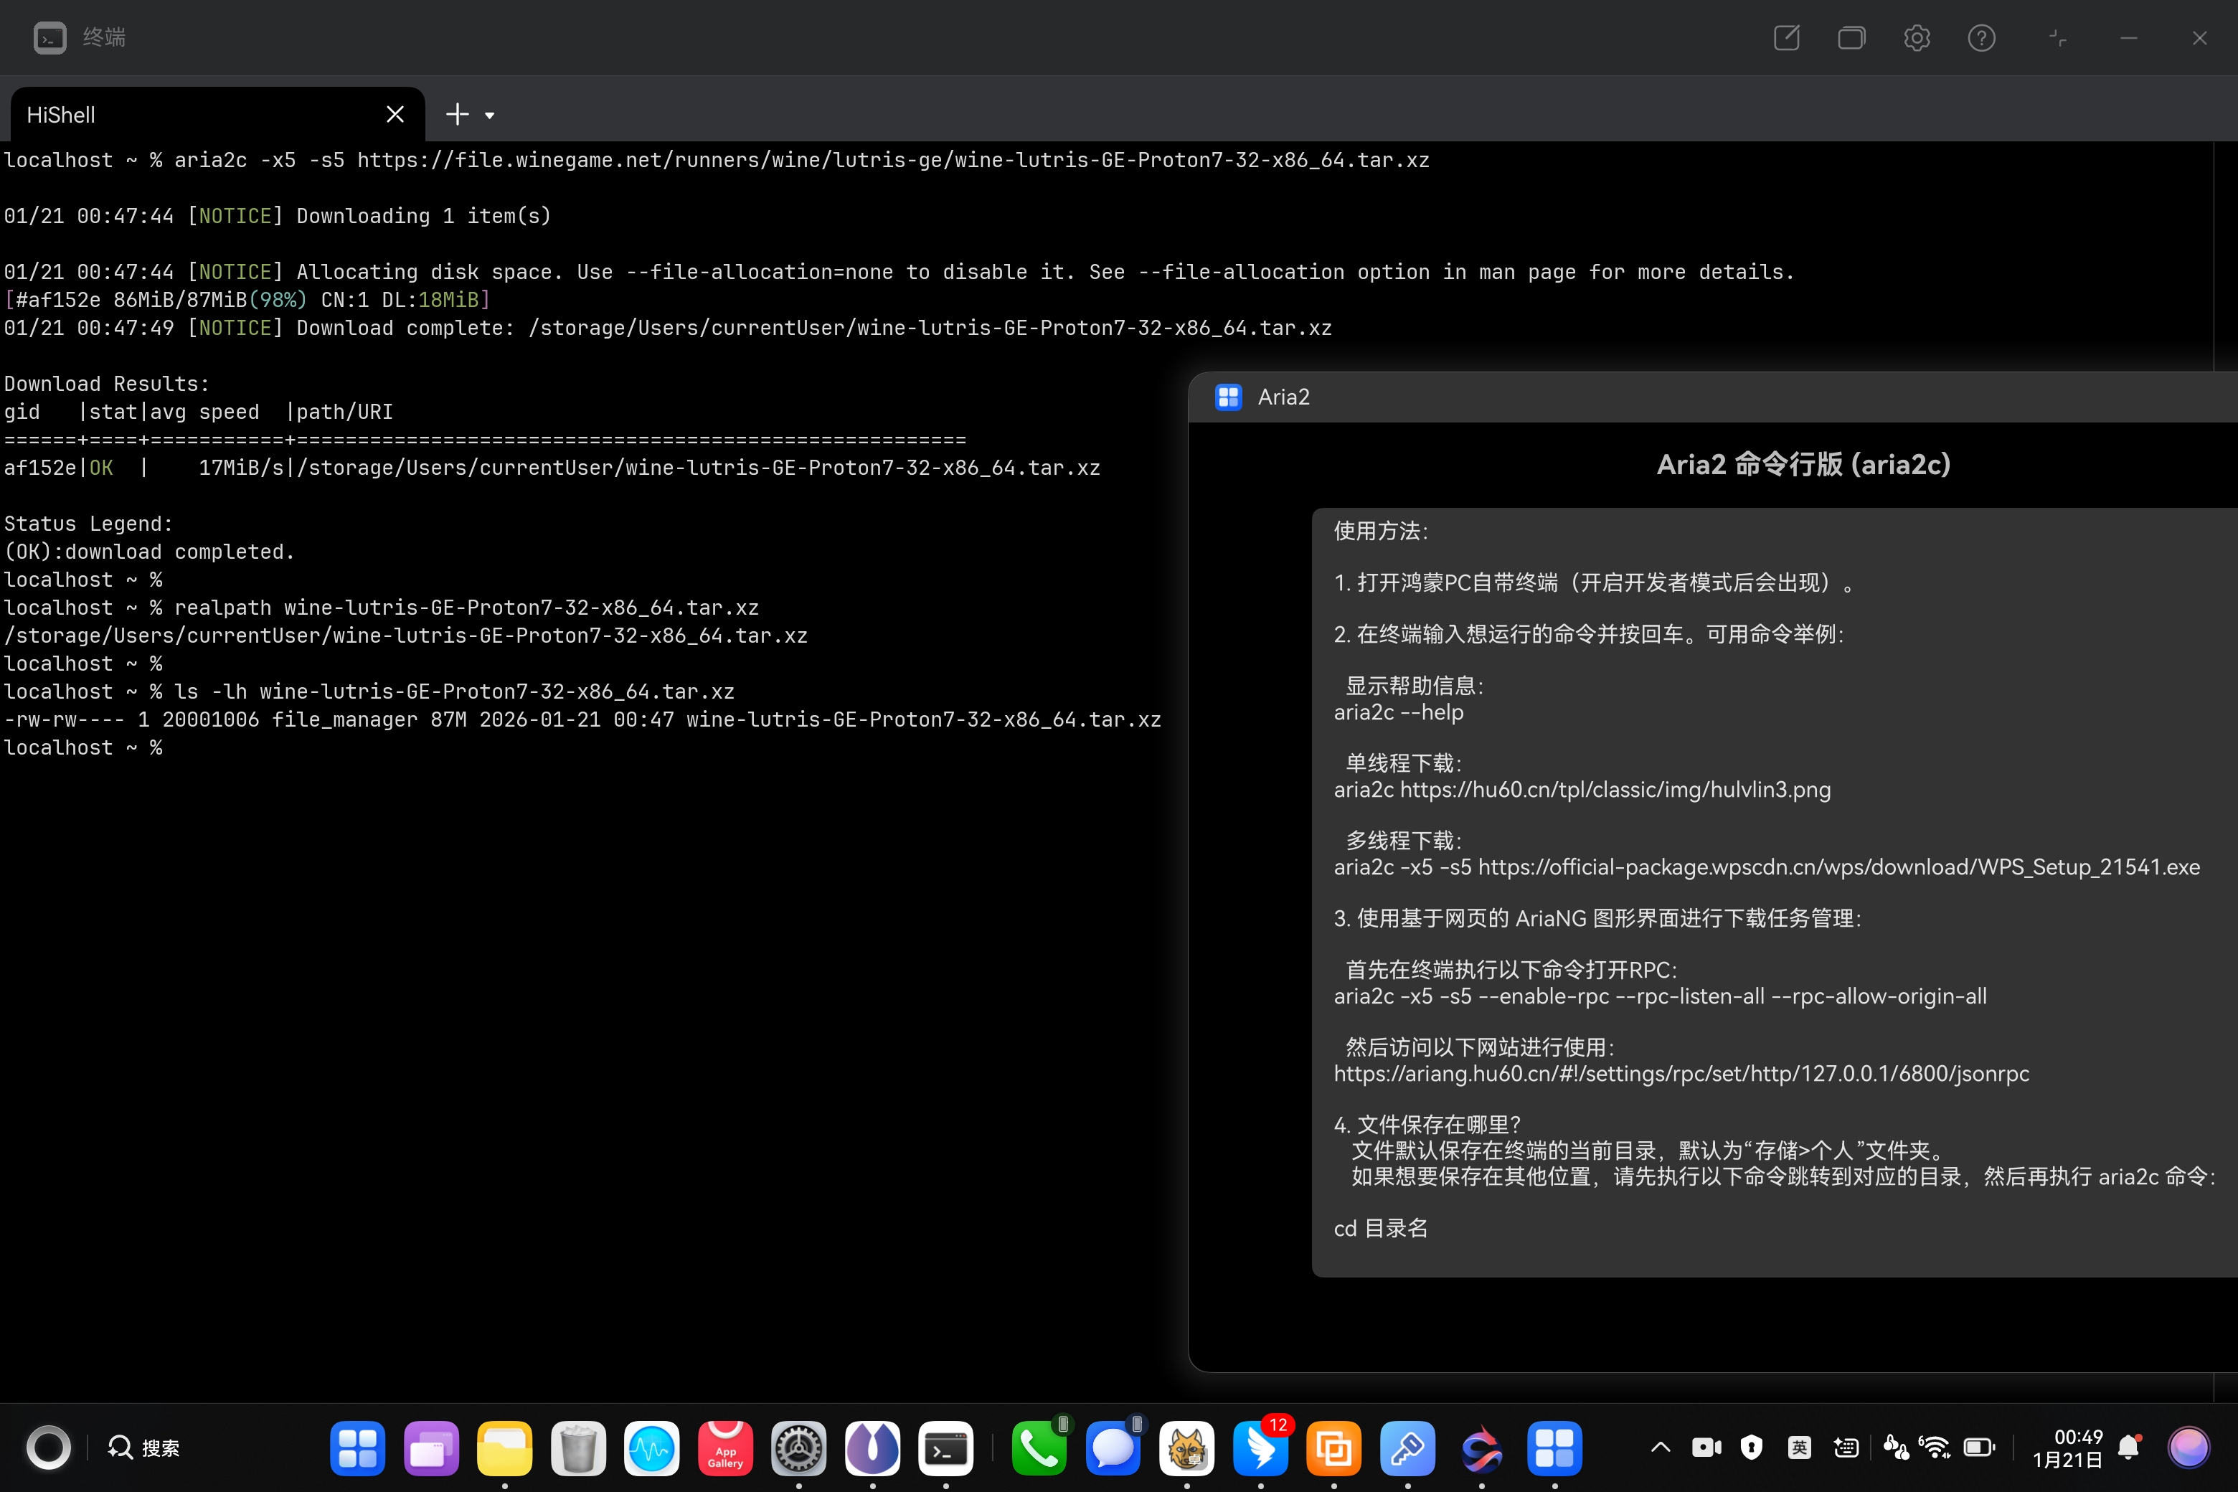The height and width of the screenshot is (1492, 2238).
Task: Open the blue bird app with 12 badge
Action: pyautogui.click(x=1261, y=1448)
